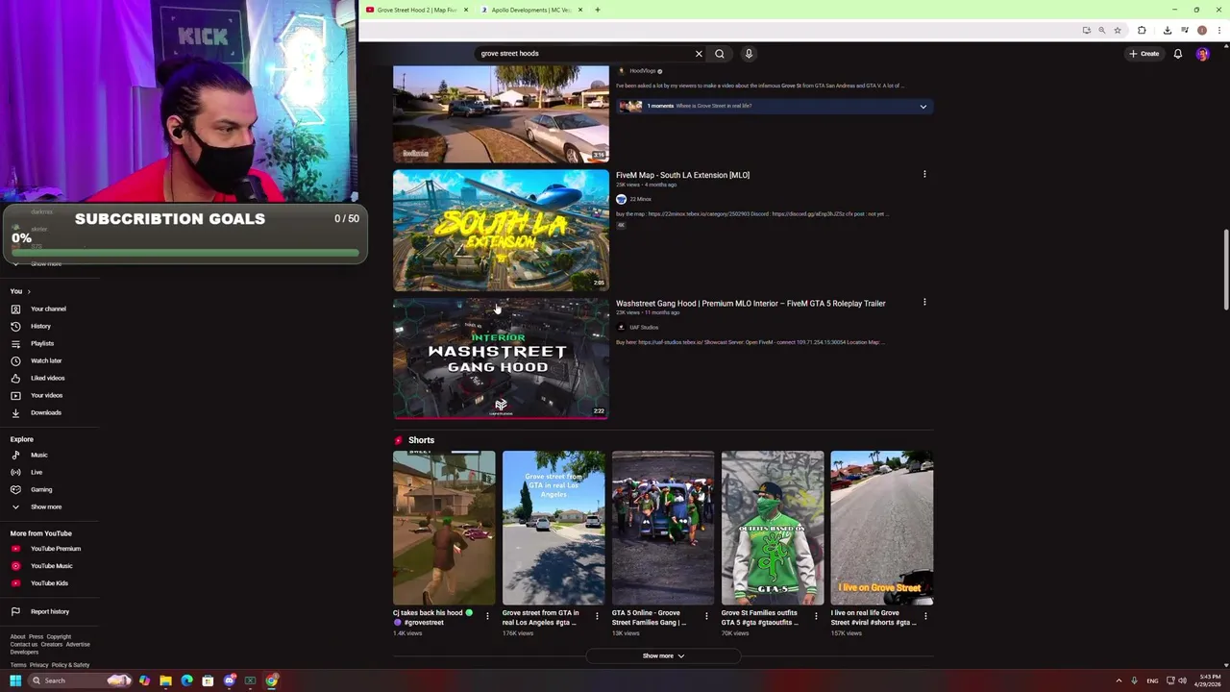Open File Explorer from taskbar

pyautogui.click(x=165, y=680)
